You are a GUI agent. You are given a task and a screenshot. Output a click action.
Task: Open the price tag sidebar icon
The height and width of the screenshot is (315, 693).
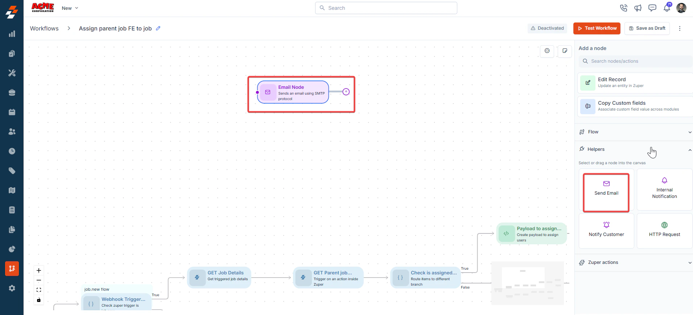(12, 171)
